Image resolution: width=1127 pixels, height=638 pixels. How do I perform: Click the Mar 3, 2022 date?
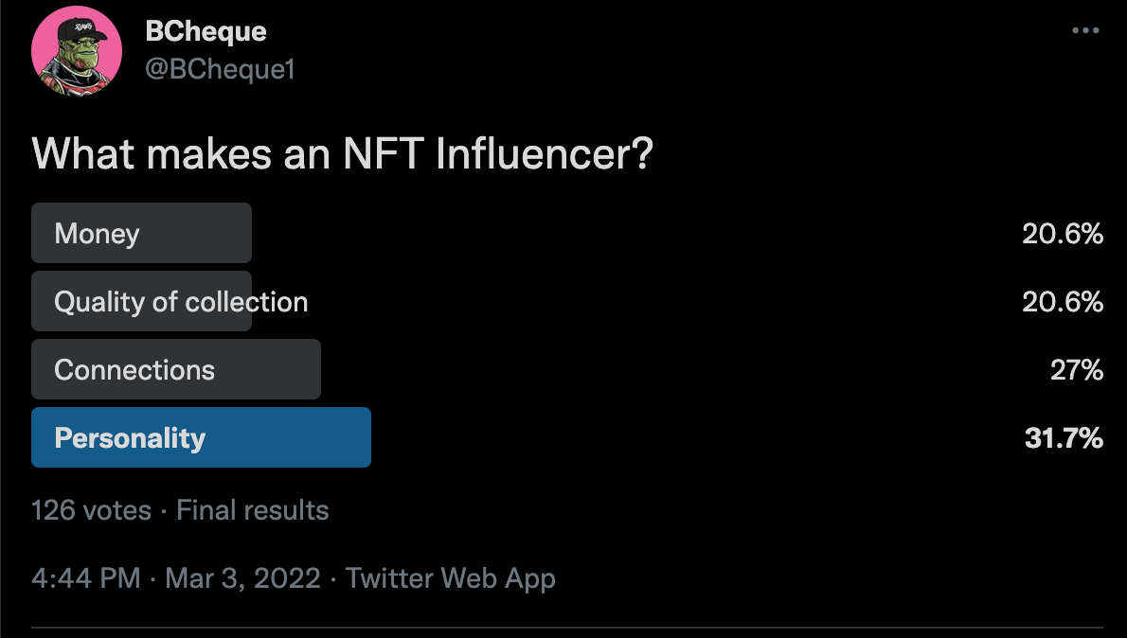pyautogui.click(x=243, y=578)
